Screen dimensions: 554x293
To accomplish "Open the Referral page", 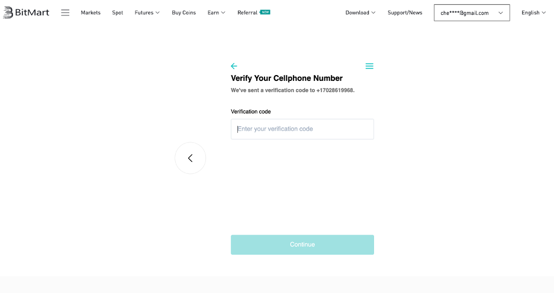I will pyautogui.click(x=247, y=12).
